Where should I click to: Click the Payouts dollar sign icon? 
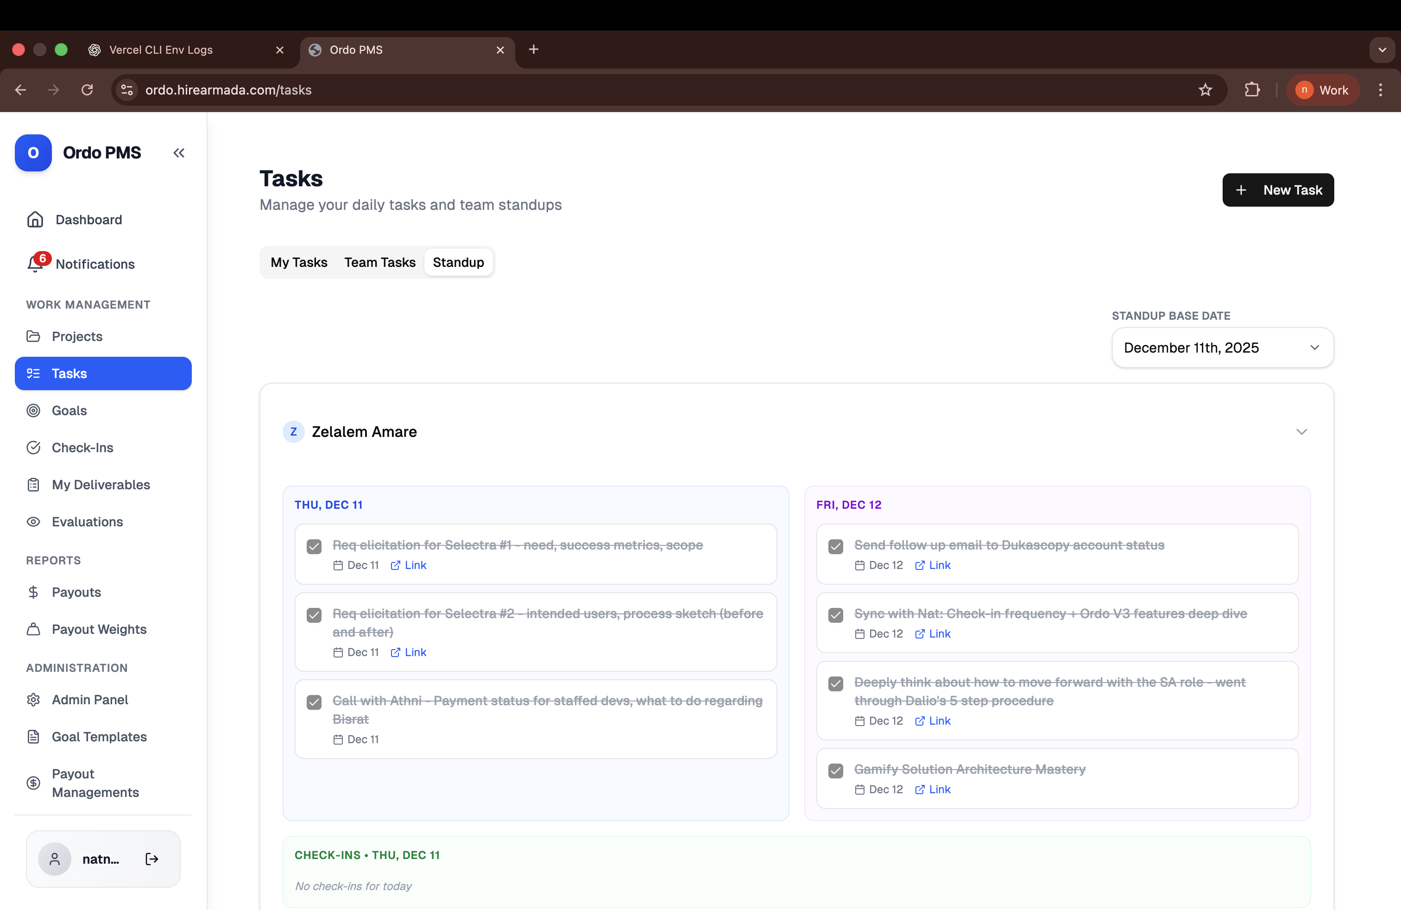point(33,592)
